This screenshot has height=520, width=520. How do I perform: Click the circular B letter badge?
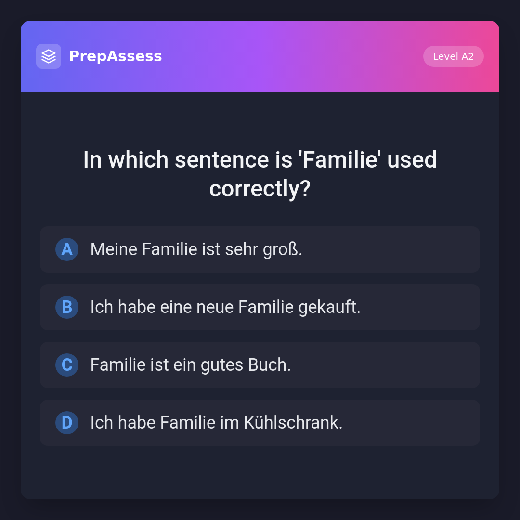point(67,307)
